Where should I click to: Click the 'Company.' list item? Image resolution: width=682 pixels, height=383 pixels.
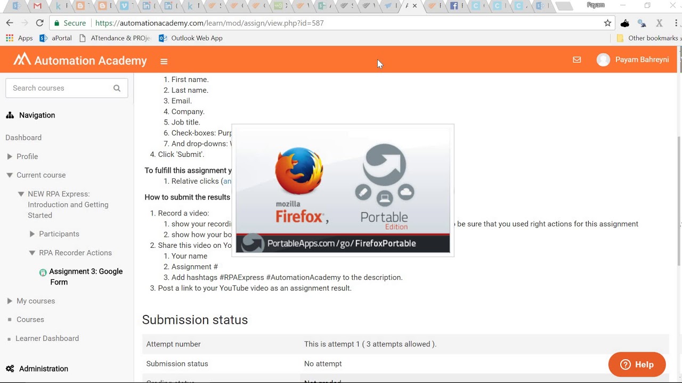pyautogui.click(x=188, y=111)
